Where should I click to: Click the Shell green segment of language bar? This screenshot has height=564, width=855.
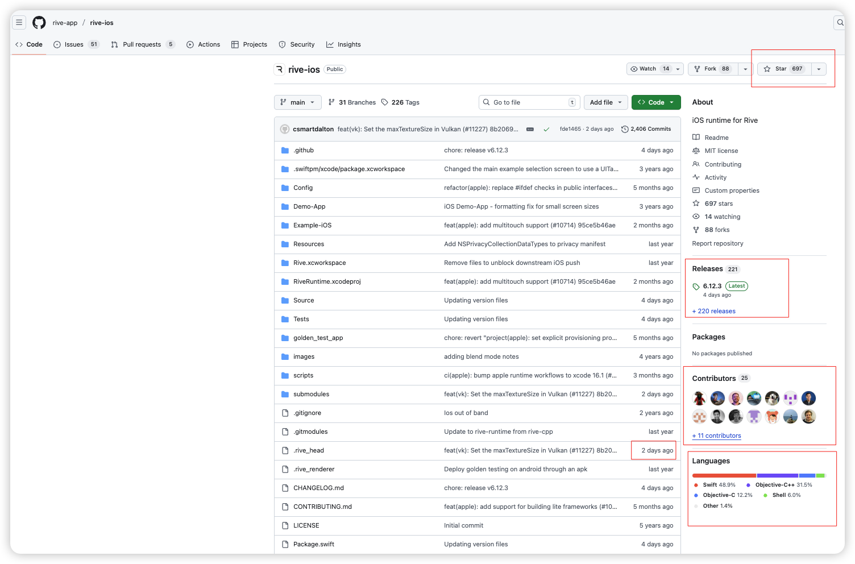tap(820, 475)
